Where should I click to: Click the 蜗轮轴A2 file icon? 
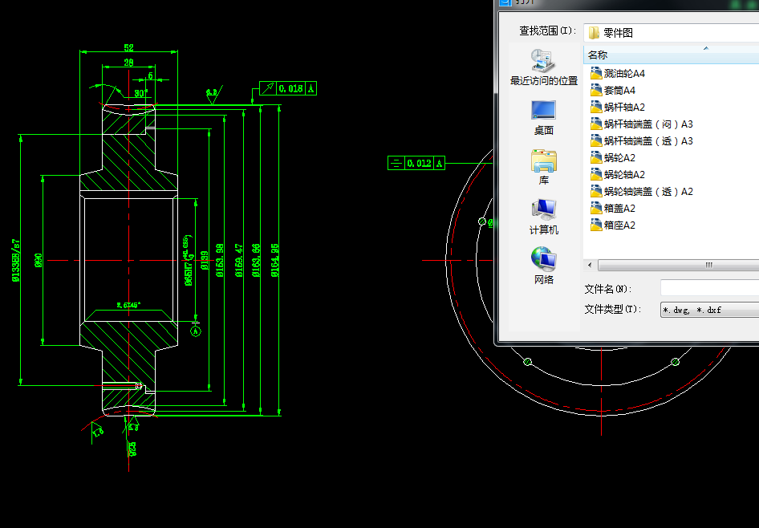tap(596, 175)
